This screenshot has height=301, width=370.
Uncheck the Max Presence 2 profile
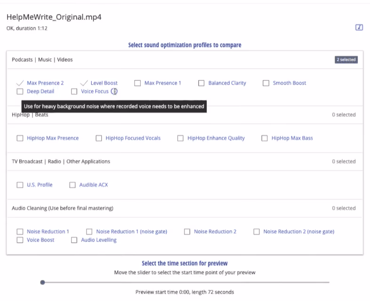20,83
